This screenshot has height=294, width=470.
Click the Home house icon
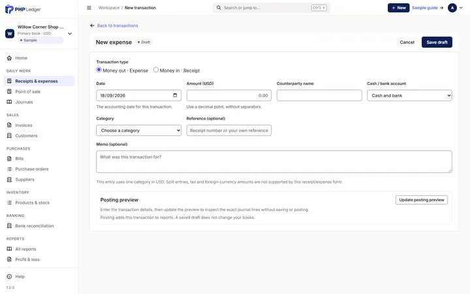(9, 58)
